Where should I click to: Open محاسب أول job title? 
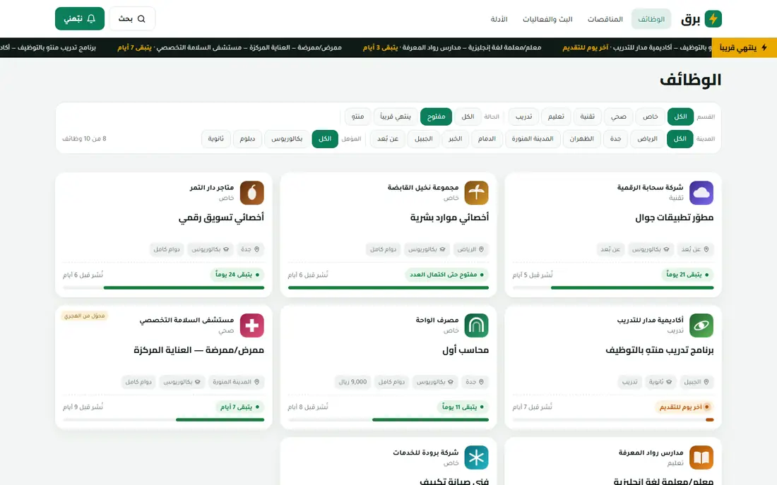(x=465, y=350)
